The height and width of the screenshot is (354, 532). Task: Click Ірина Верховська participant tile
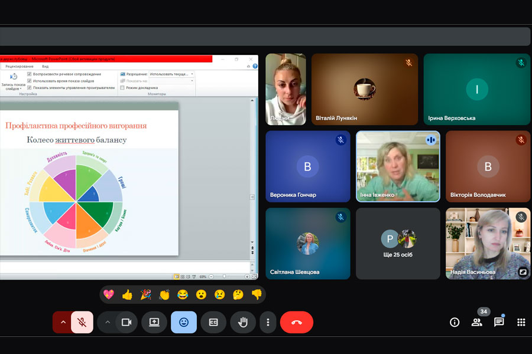476,90
